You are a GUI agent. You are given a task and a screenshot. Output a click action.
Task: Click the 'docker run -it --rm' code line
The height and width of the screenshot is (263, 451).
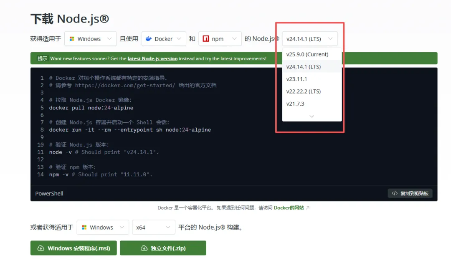pyautogui.click(x=130, y=130)
